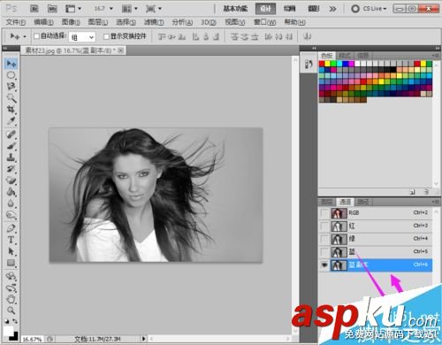This screenshot has width=442, height=345.
Task: Select the Move tool in toolbox
Action: click(x=11, y=64)
